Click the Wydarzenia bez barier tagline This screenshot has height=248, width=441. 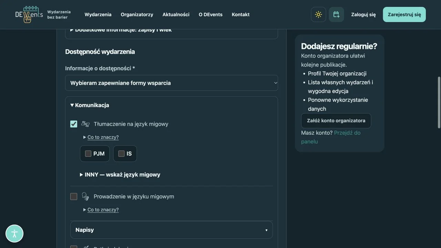click(59, 14)
